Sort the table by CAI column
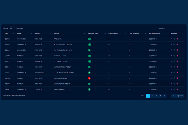Viewport: 188px width, 125px height. [9, 33]
